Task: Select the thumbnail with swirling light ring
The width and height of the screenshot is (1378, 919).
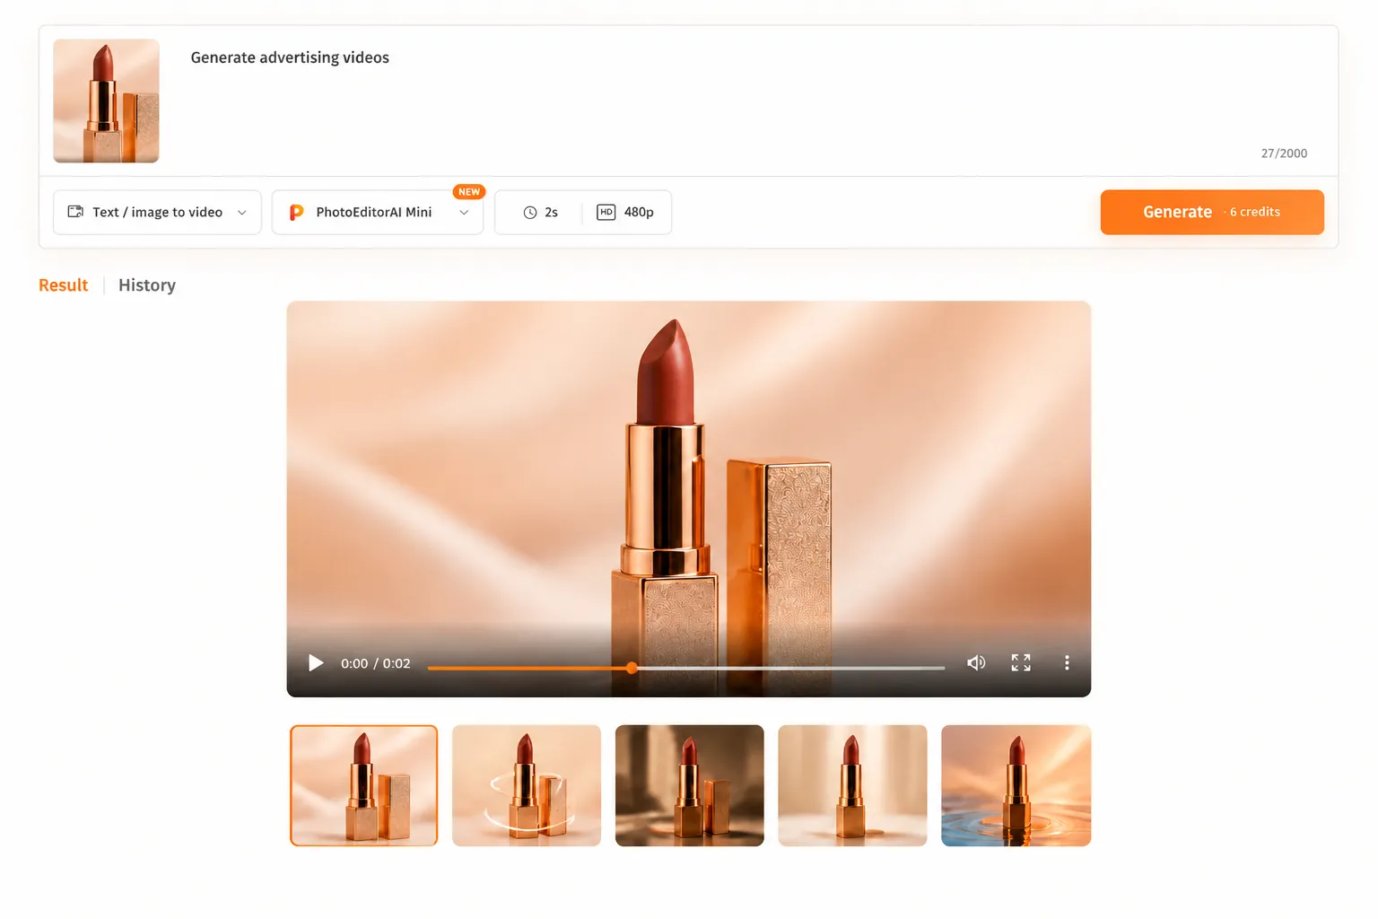Action: [527, 785]
